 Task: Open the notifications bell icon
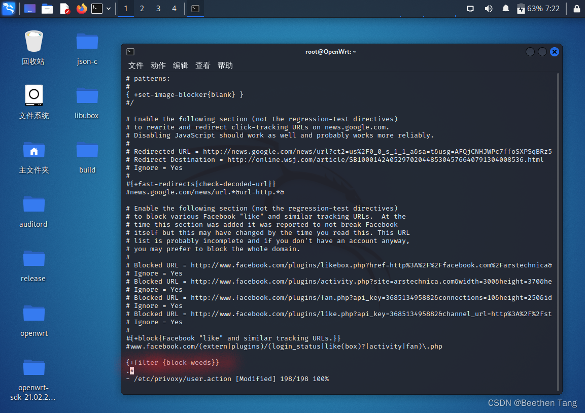pos(505,9)
